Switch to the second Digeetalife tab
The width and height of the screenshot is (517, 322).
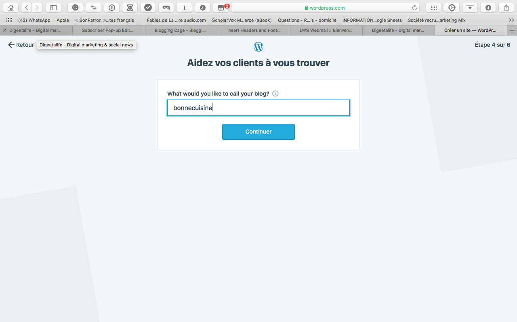(399, 30)
